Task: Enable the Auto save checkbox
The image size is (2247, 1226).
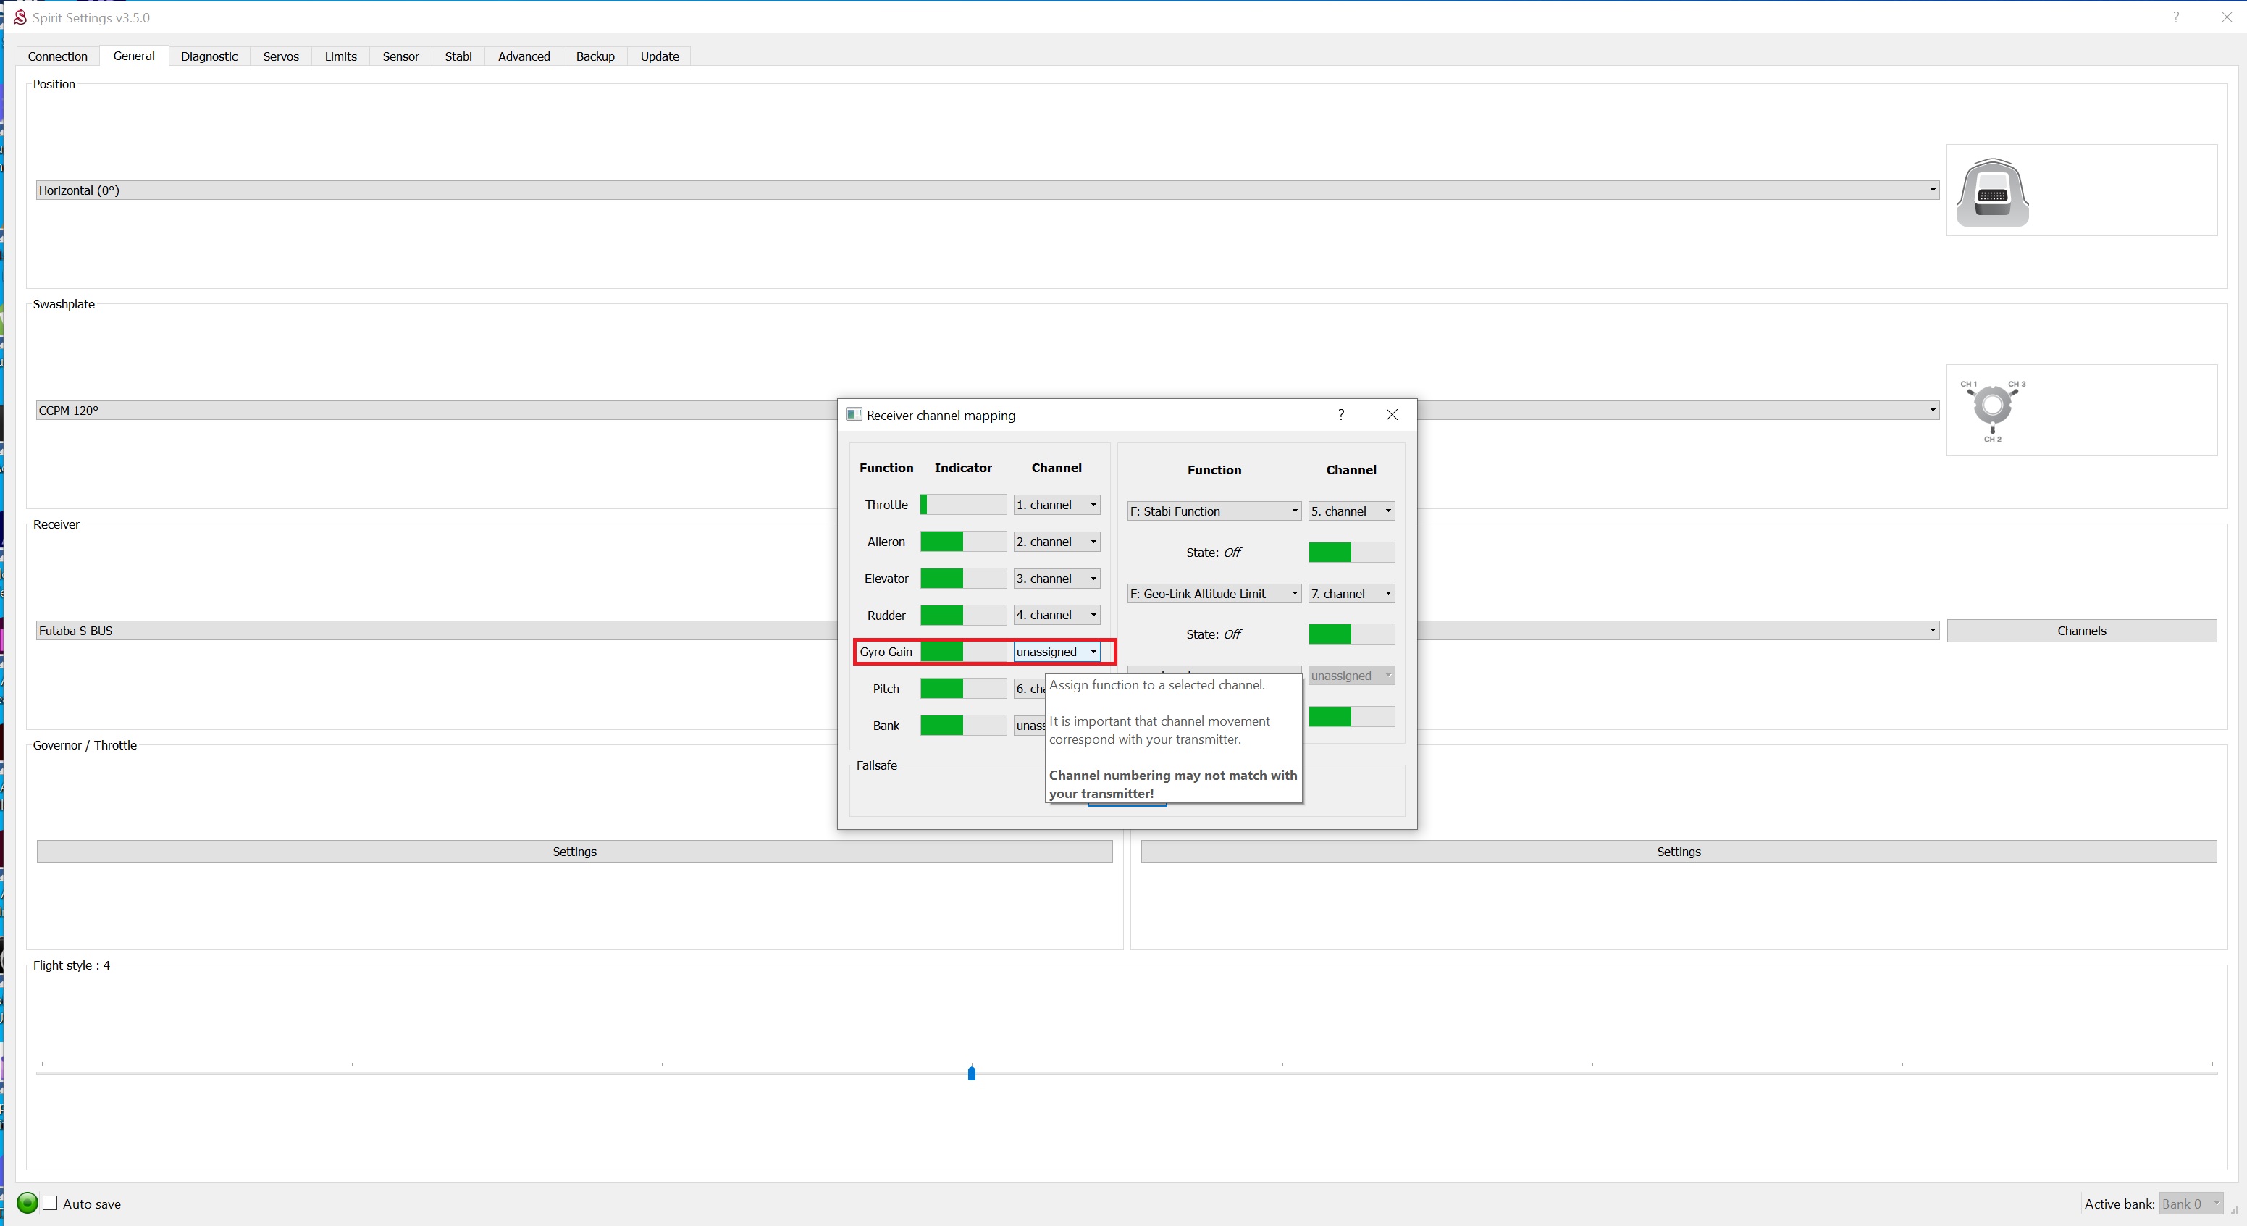Action: coord(51,1204)
